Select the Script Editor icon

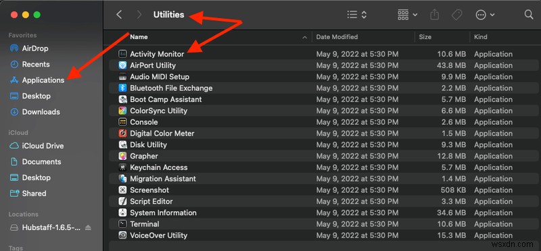click(x=122, y=202)
